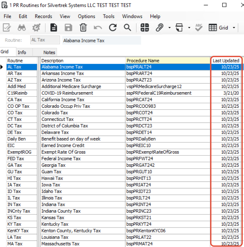
Task: Select the INCnty Tax routine cell
Action: (x=22, y=211)
